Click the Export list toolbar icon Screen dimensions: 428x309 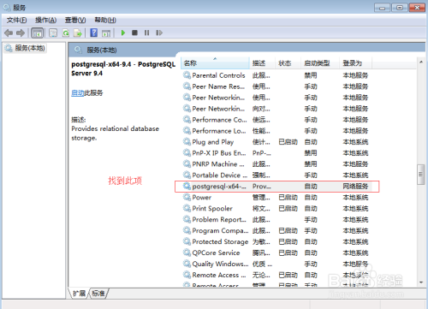point(78,33)
